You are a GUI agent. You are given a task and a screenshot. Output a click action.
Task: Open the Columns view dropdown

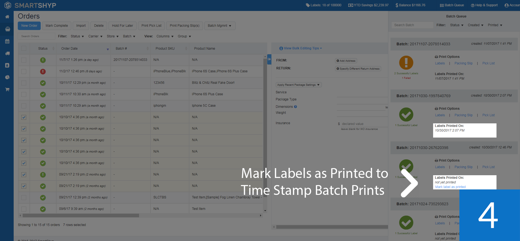click(x=165, y=36)
